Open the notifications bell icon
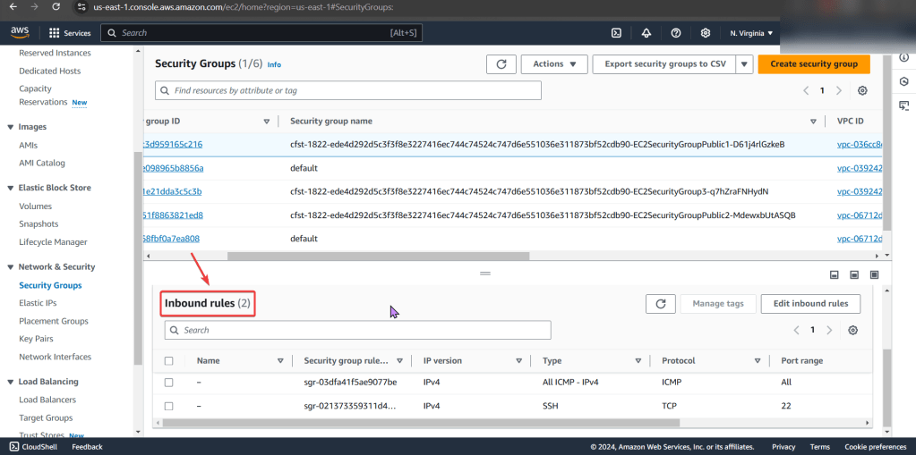Image resolution: width=916 pixels, height=455 pixels. (646, 33)
